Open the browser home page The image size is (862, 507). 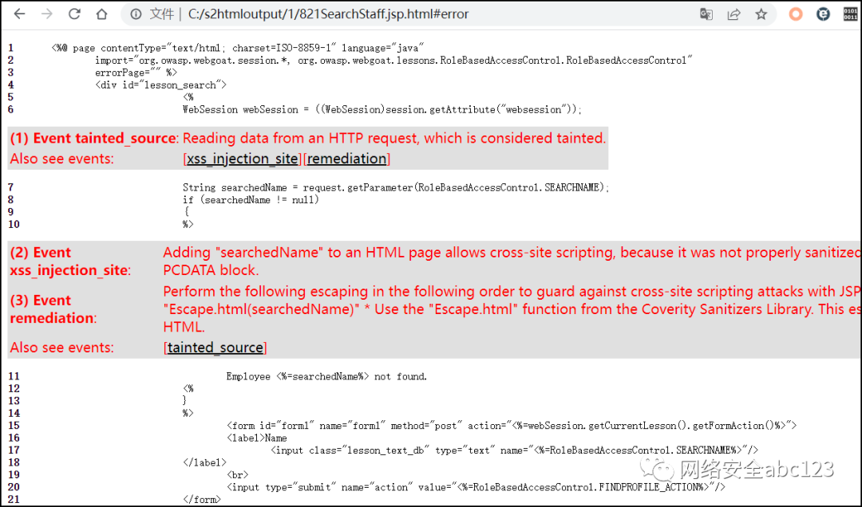click(x=101, y=14)
